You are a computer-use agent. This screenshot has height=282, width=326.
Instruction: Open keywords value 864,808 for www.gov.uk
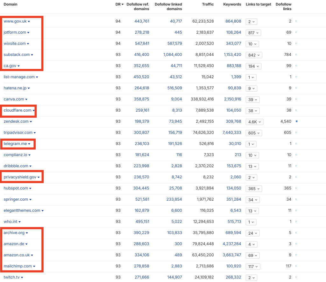coord(233,21)
